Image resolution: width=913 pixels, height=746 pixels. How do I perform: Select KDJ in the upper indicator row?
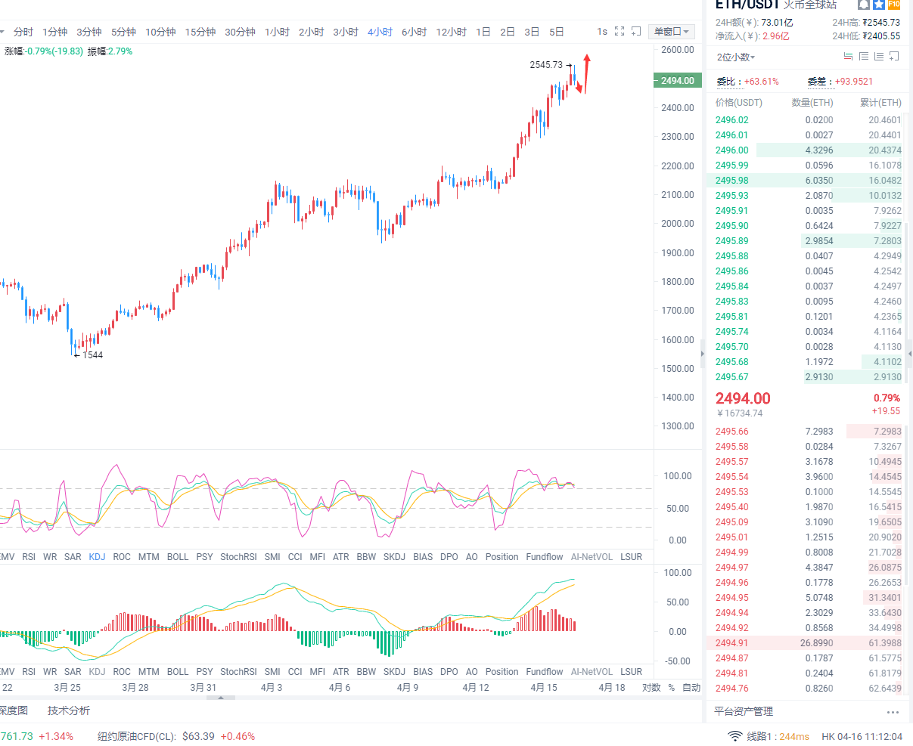(x=97, y=557)
